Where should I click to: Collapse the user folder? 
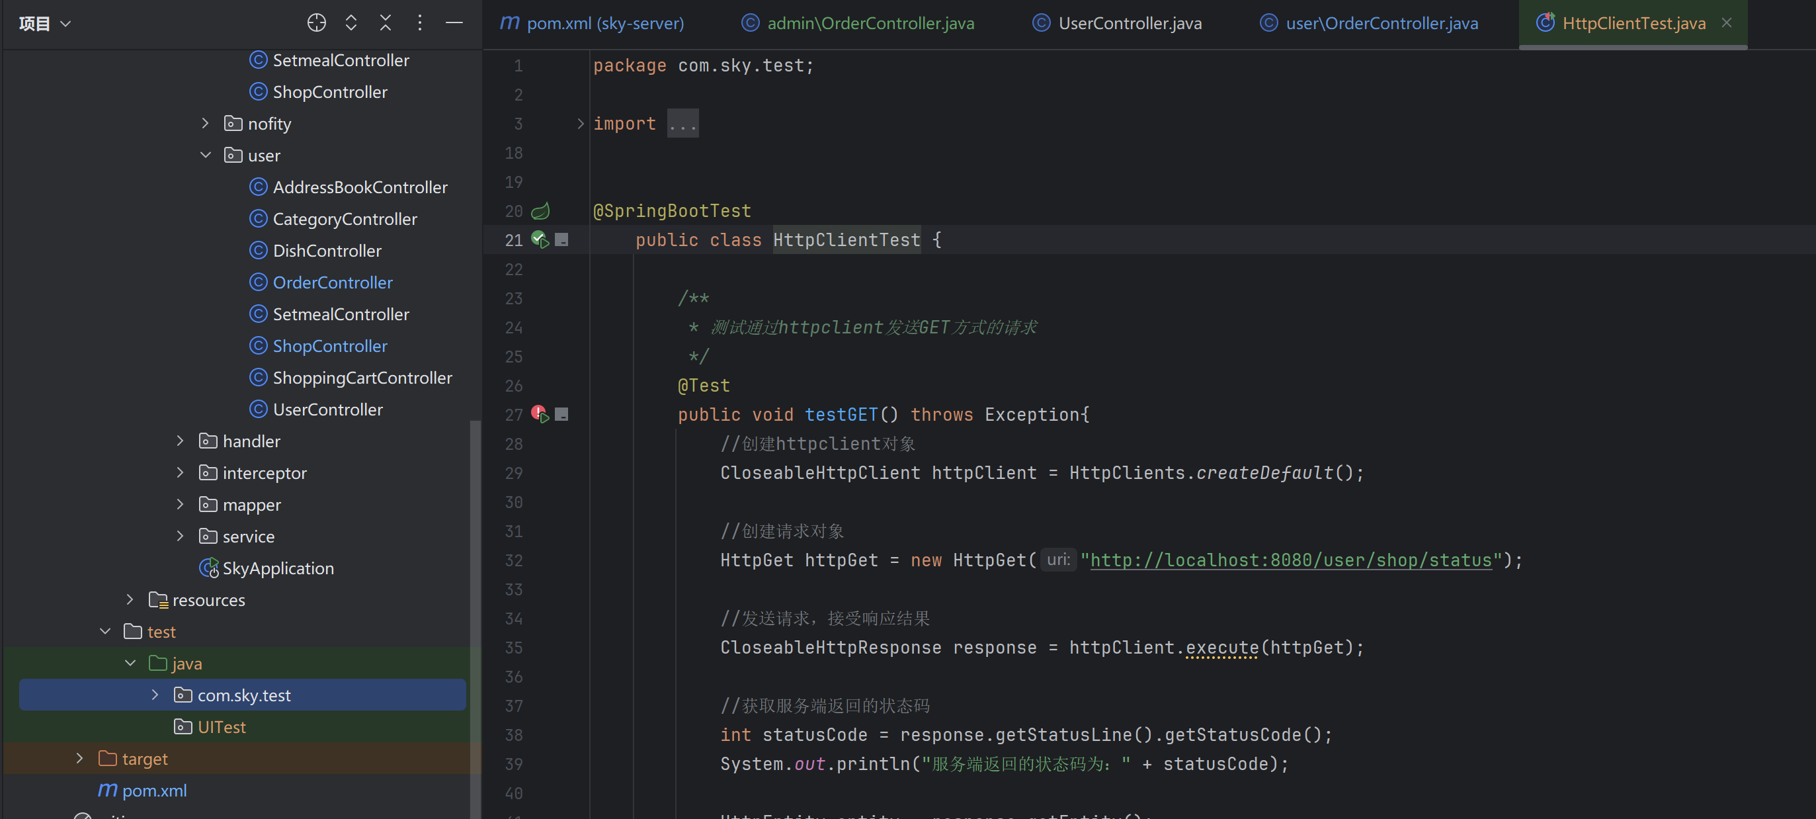(x=205, y=155)
